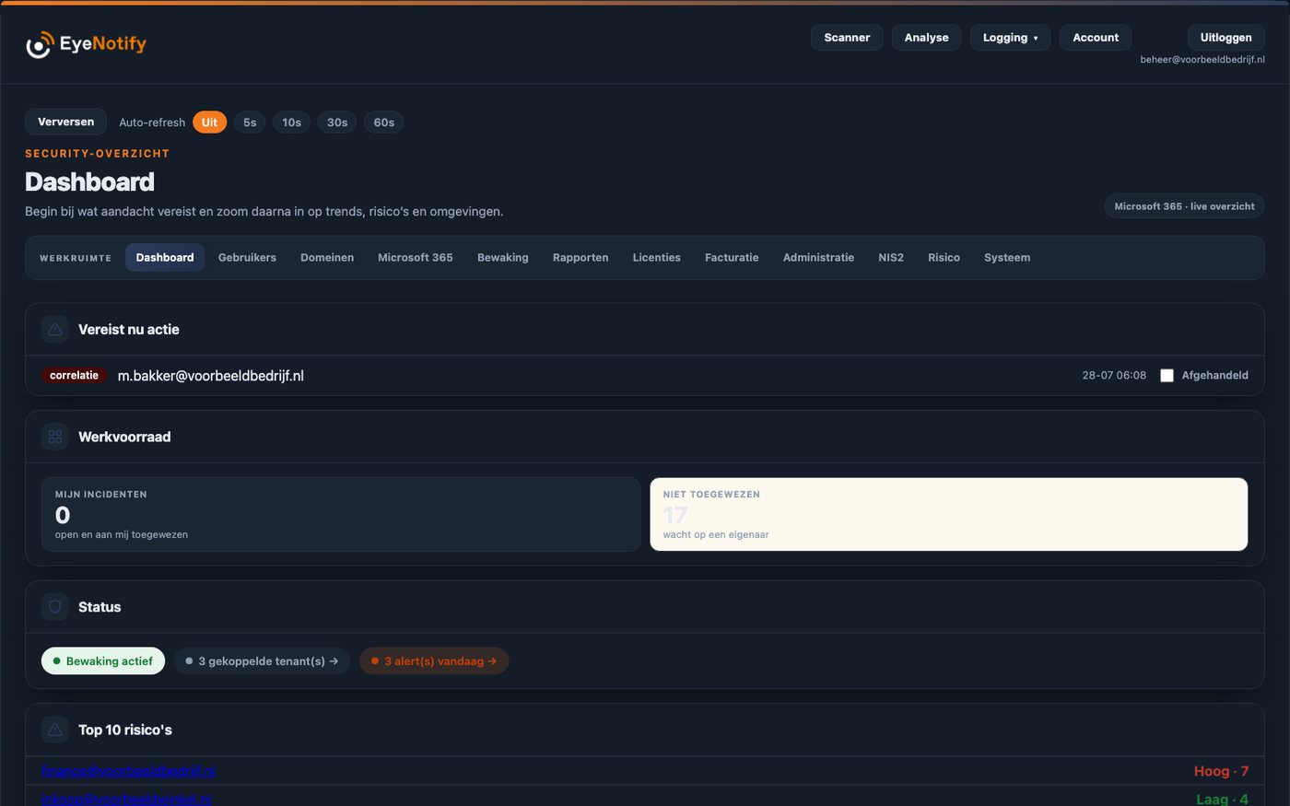Screen dimensions: 1290x806
Task: Click the beheer@voorbeeldbedrijf.nl account email
Action: (1202, 60)
